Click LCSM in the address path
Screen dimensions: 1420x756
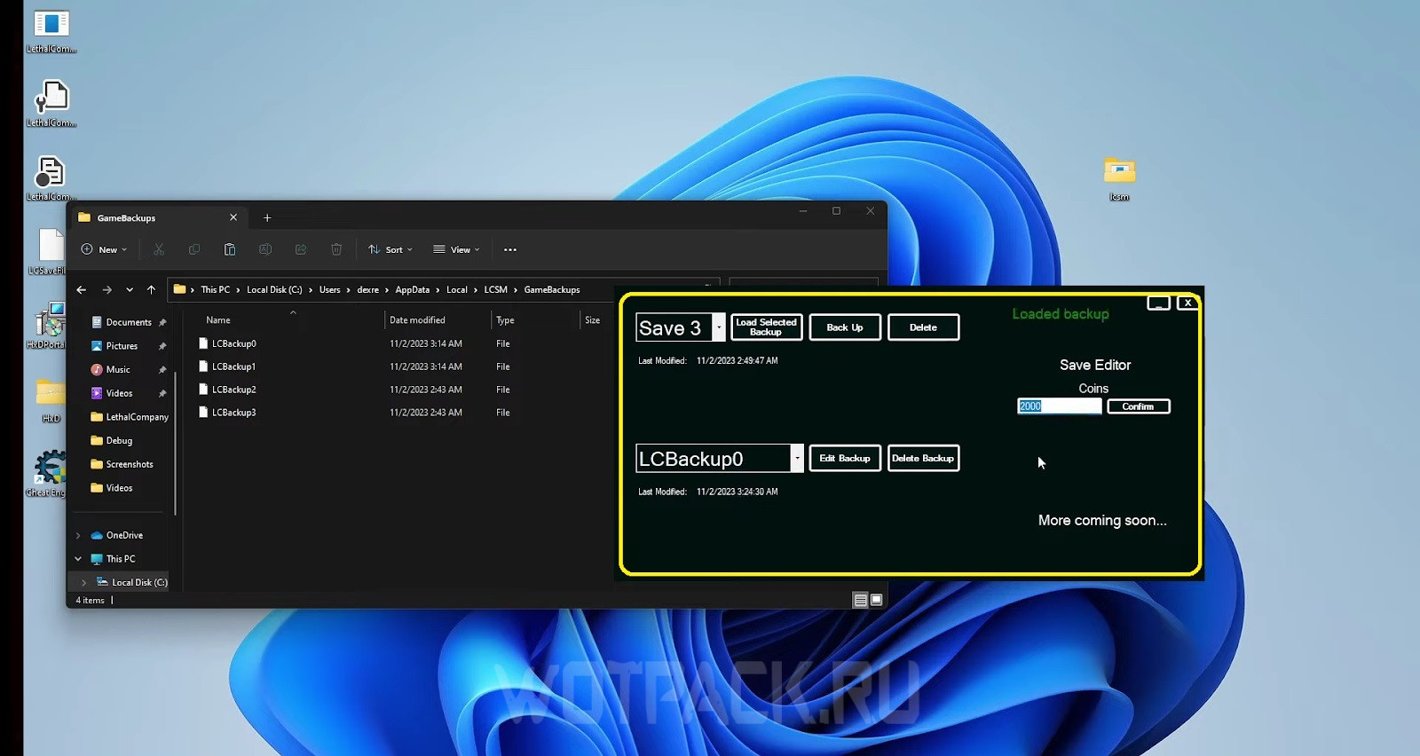[x=496, y=289]
